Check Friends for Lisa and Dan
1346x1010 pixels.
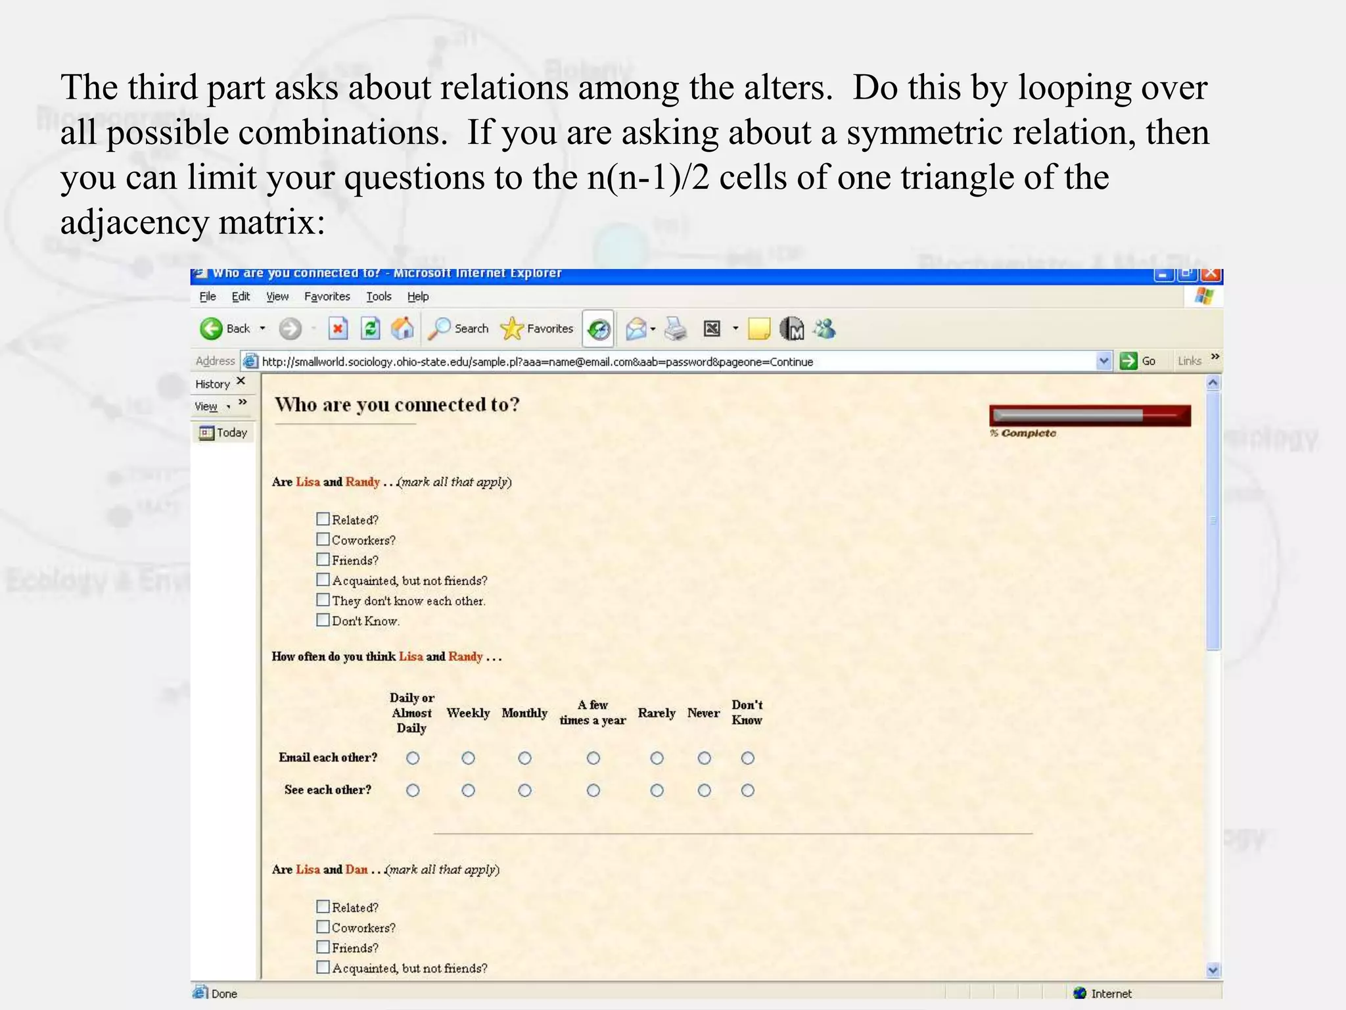pos(323,947)
